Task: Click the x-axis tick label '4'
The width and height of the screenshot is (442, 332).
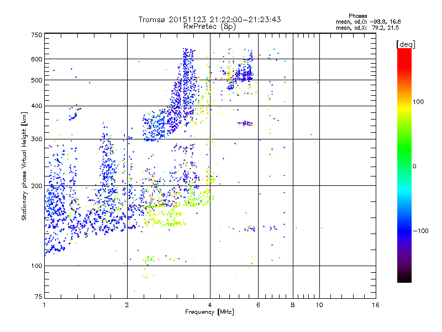Action: click(x=210, y=305)
